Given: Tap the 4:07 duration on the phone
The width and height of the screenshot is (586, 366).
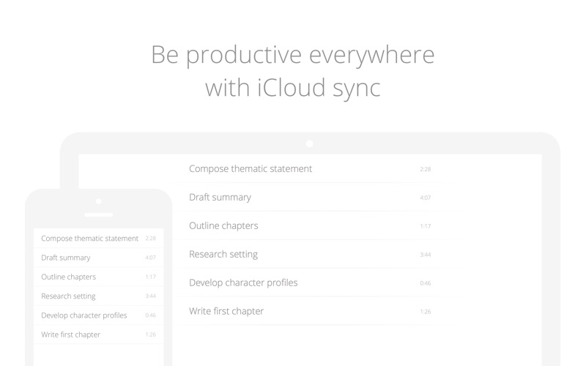Looking at the screenshot, I should pyautogui.click(x=151, y=258).
